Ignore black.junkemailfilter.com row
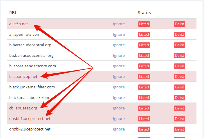 (x=119, y=87)
